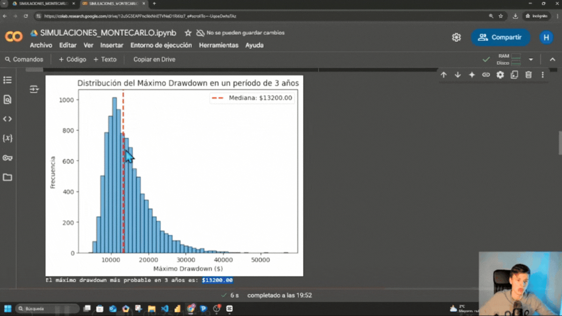
Task: Click the Windows taskbar Búsqueda search box
Action: [x=47, y=309]
